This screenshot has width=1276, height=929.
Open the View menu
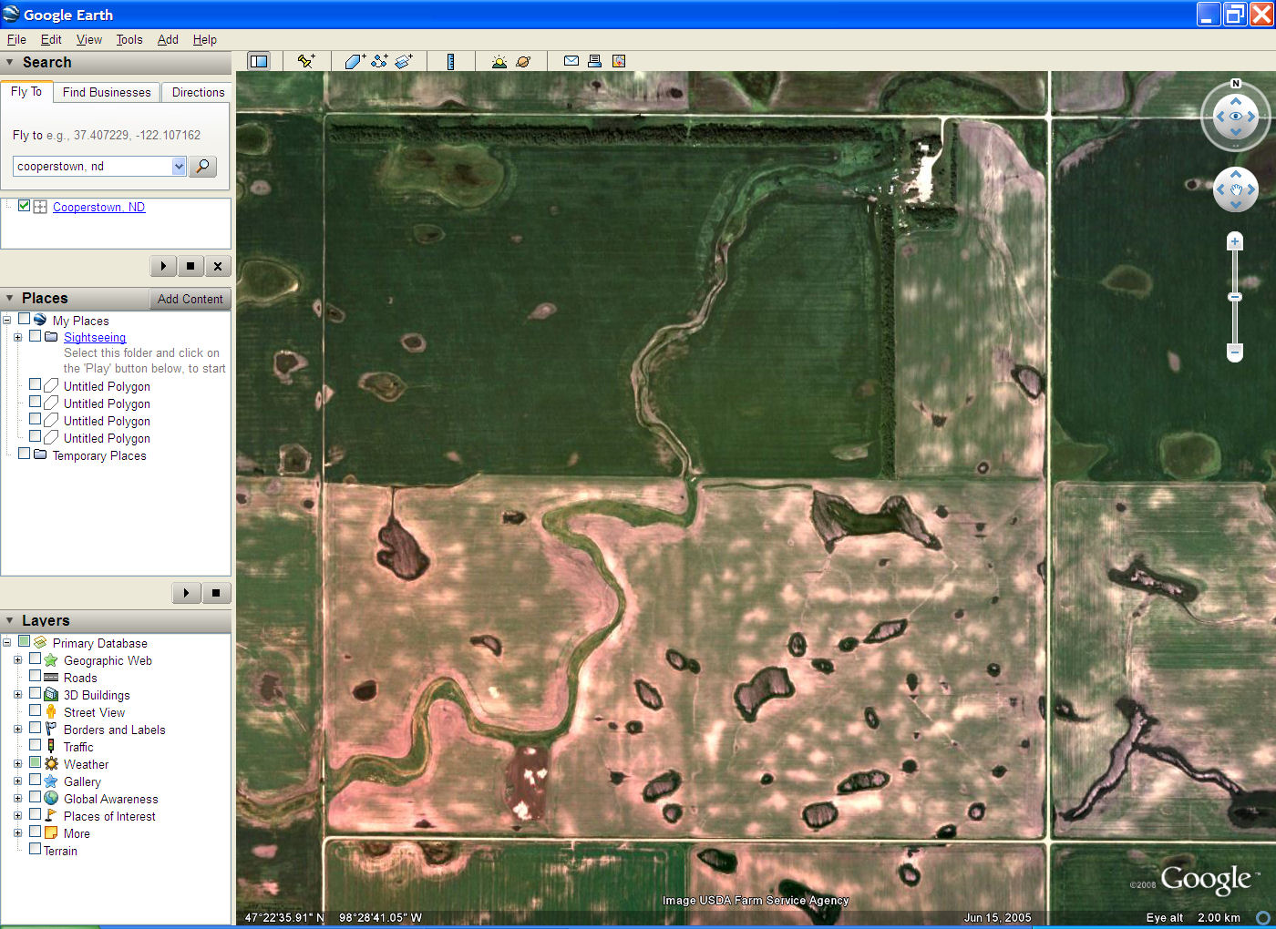coord(89,39)
